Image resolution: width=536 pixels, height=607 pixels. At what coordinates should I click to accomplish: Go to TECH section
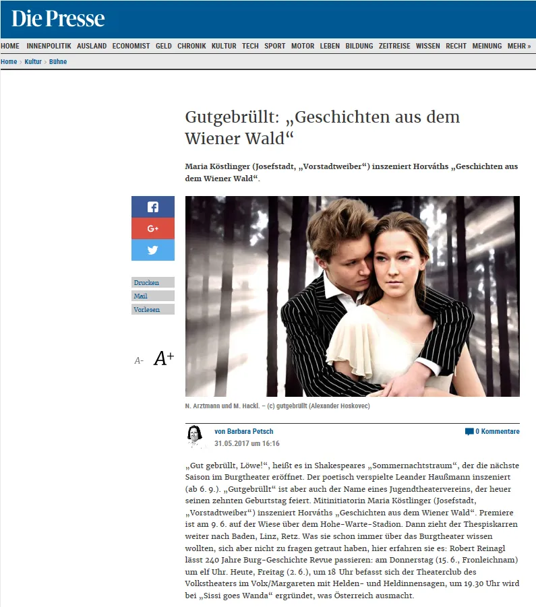click(250, 46)
